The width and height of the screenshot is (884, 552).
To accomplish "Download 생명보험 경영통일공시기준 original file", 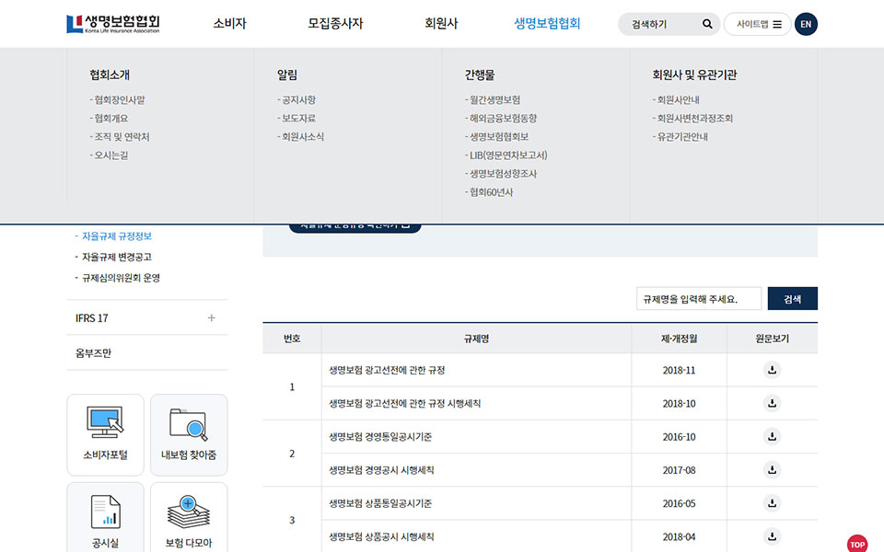I will (772, 436).
